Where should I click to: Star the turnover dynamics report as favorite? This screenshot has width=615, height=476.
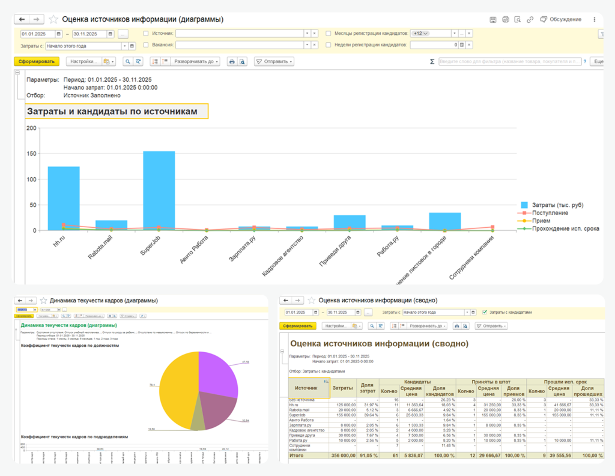[43, 300]
